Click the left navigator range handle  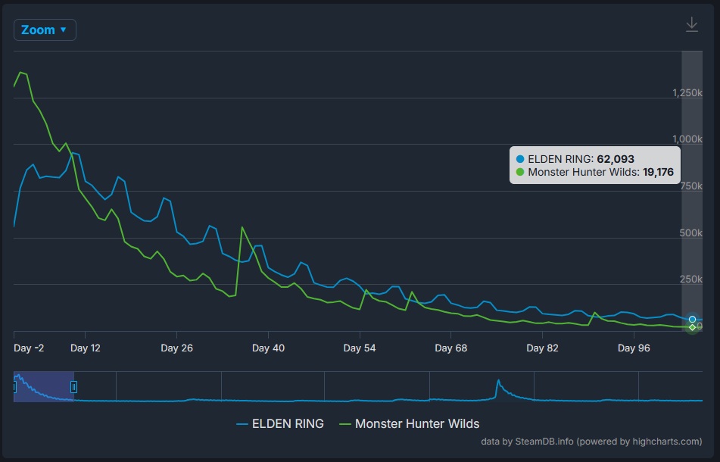(x=14, y=387)
